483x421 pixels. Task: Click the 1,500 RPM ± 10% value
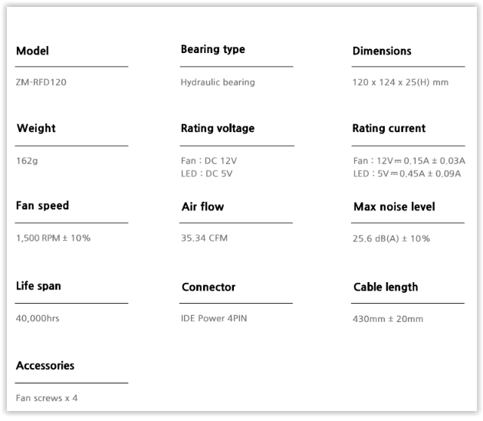(53, 238)
